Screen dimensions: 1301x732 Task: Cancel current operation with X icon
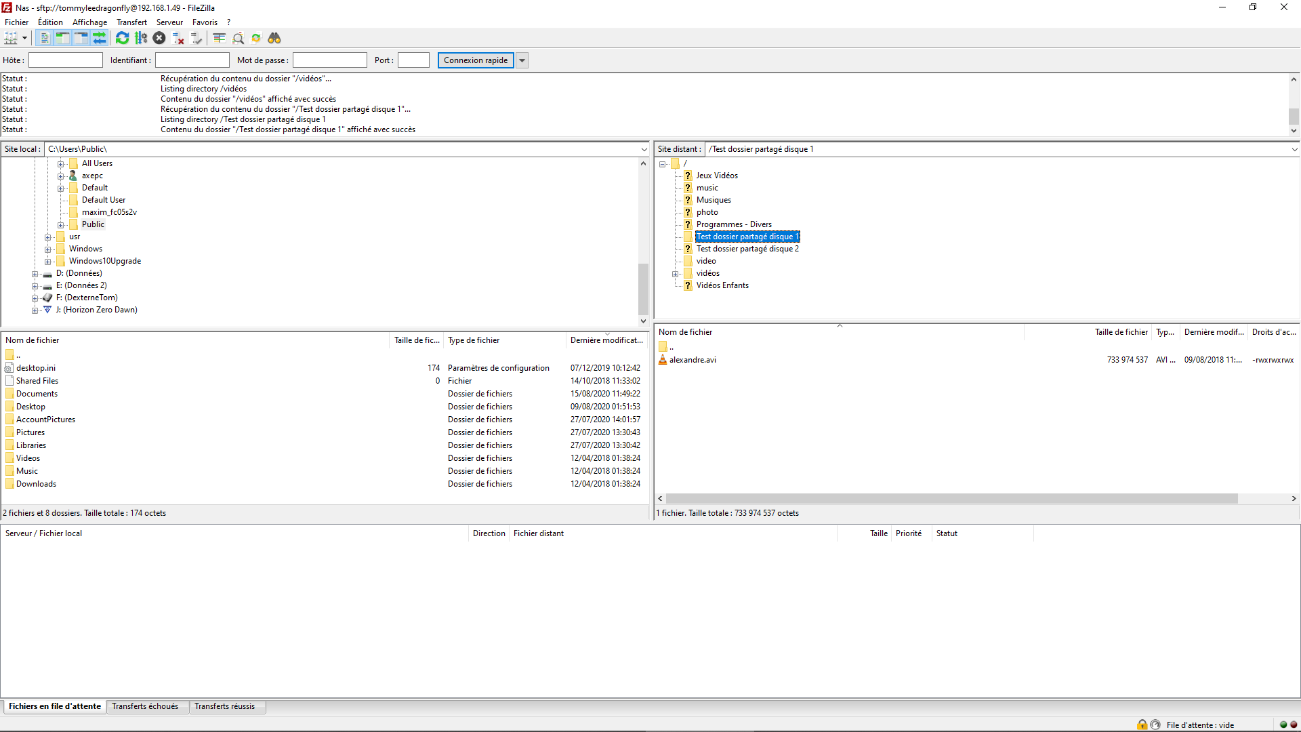[x=159, y=39]
